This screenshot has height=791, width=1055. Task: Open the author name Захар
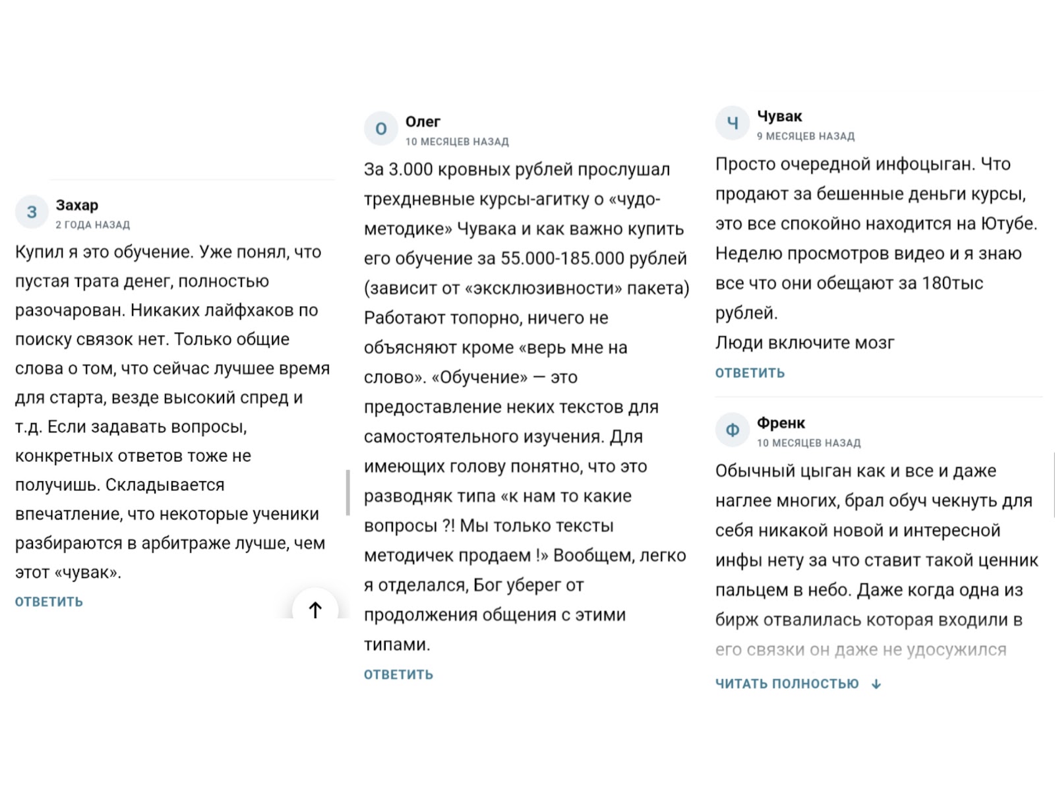pyautogui.click(x=76, y=205)
